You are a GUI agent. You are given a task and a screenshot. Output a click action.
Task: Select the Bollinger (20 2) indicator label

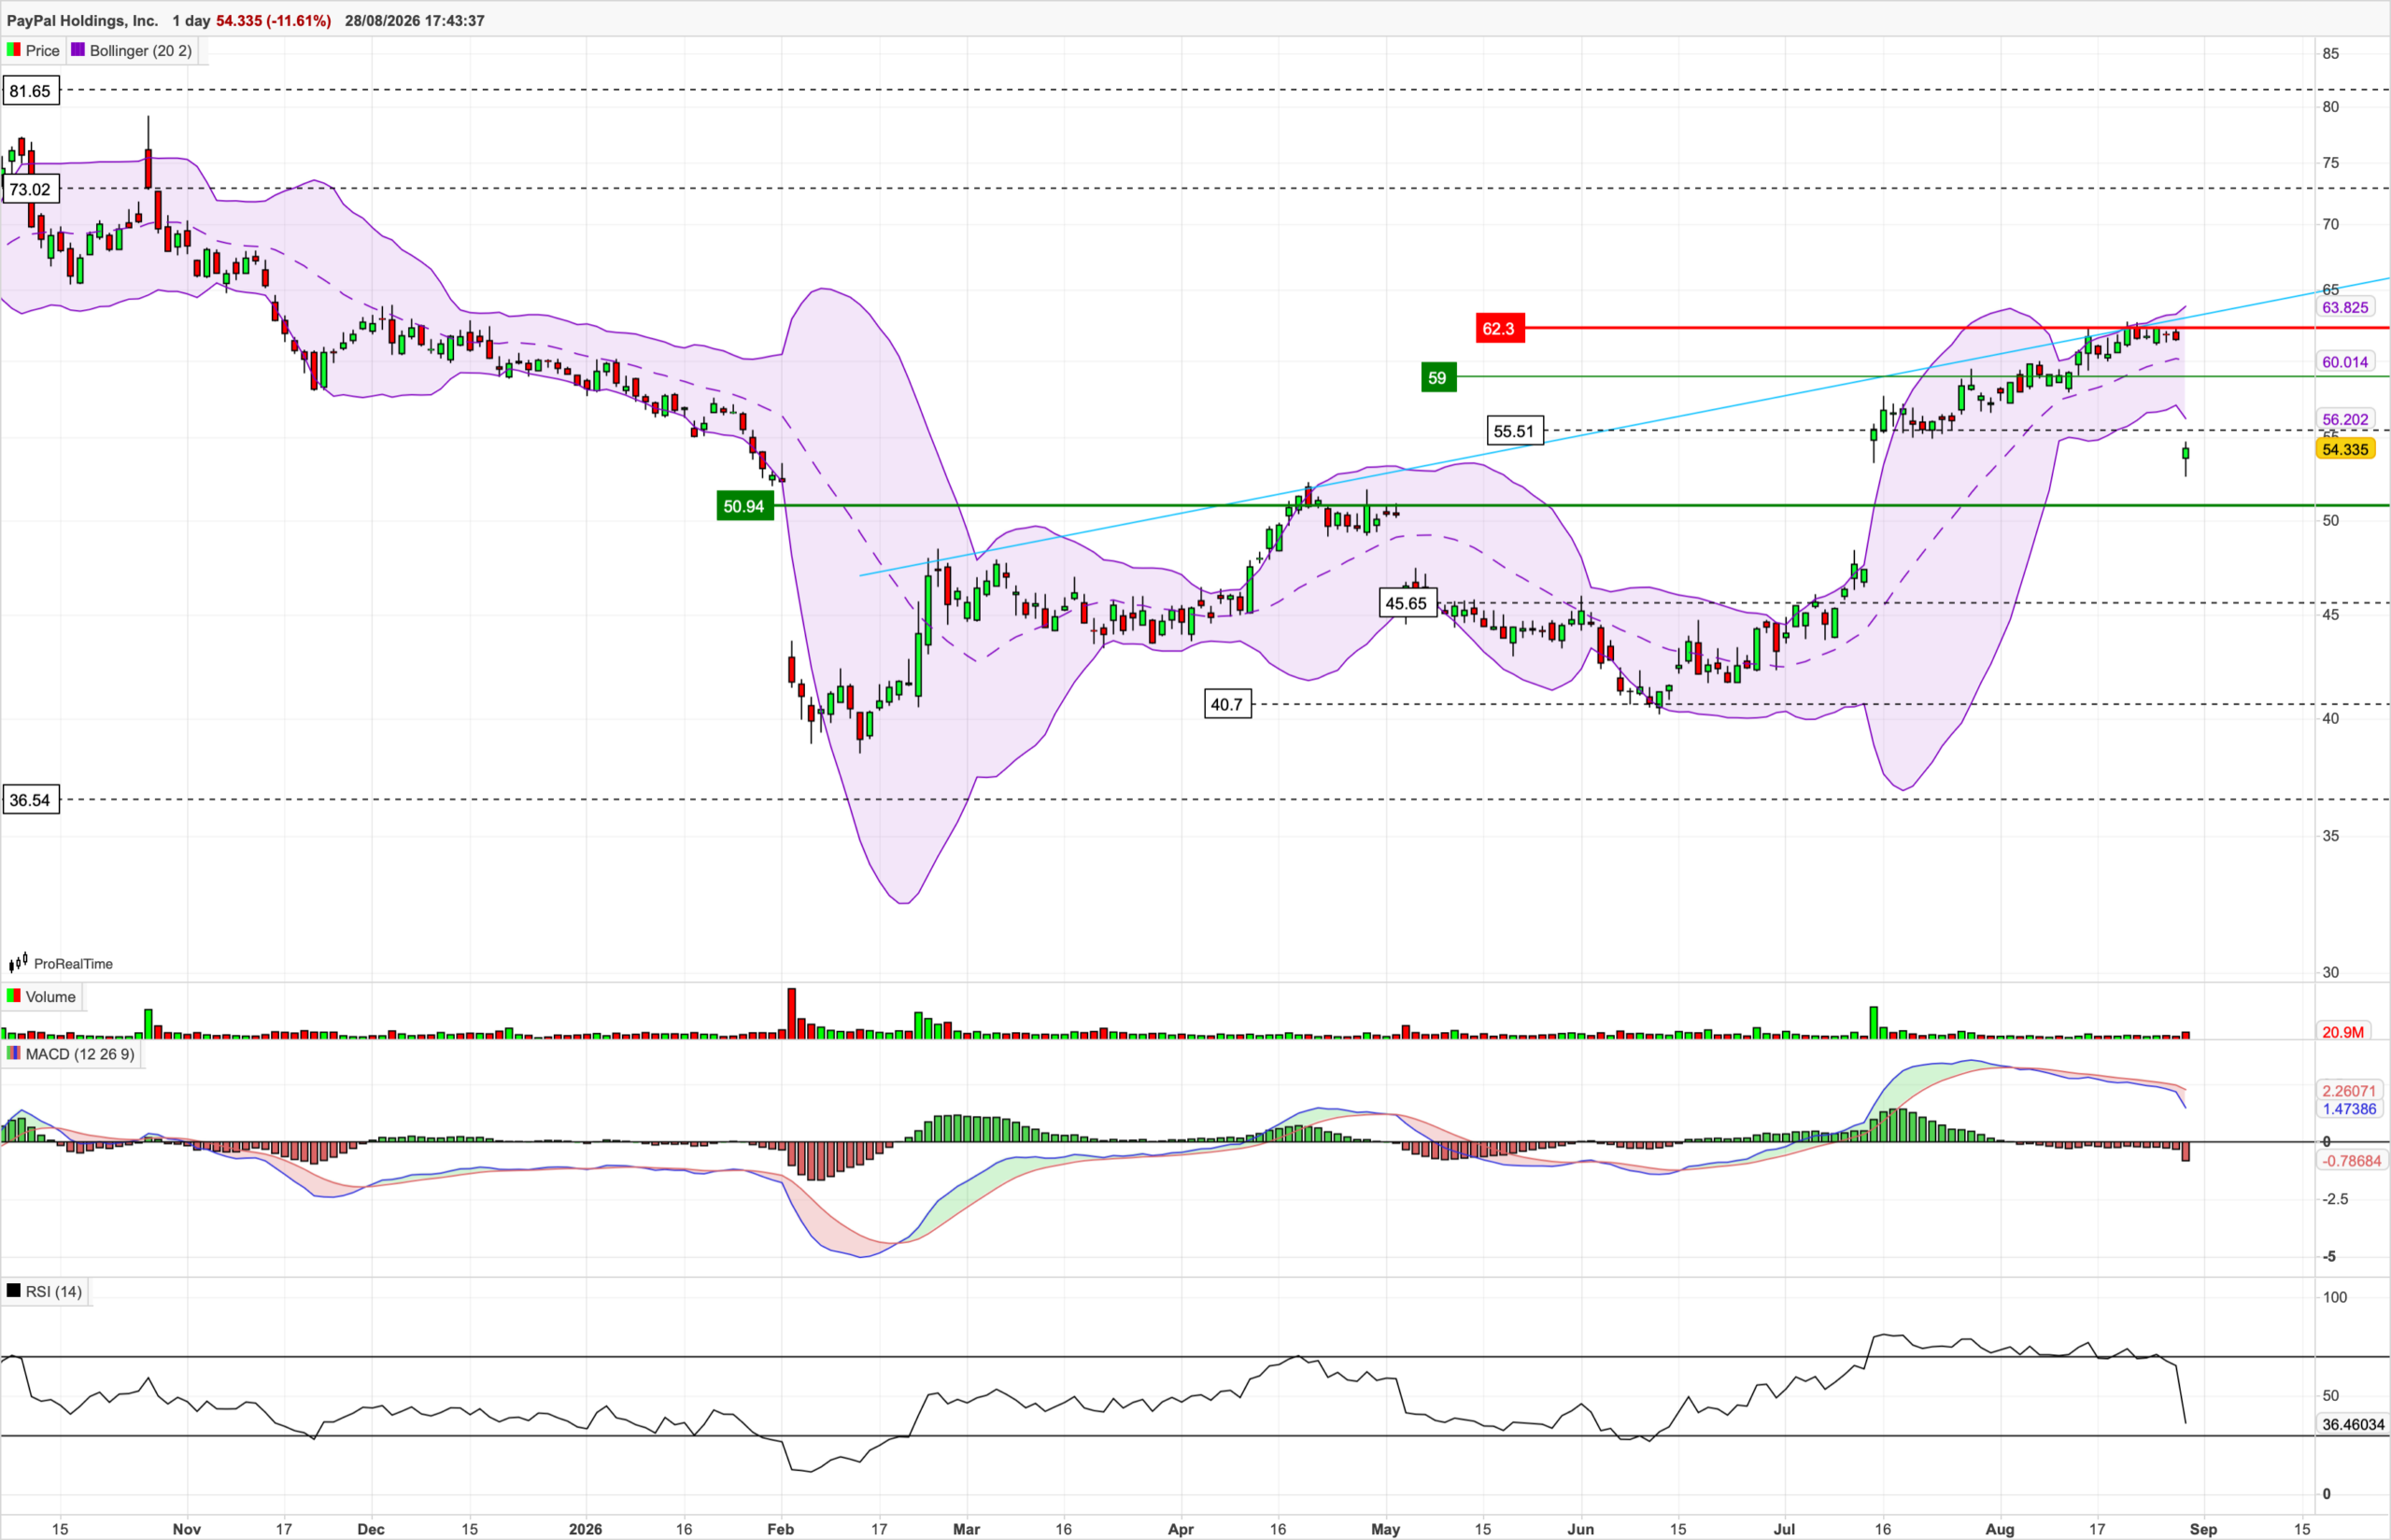[141, 51]
